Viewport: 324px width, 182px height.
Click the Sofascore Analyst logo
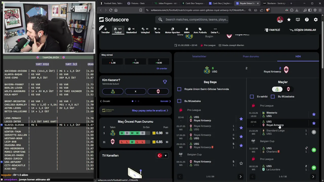(x=108, y=110)
